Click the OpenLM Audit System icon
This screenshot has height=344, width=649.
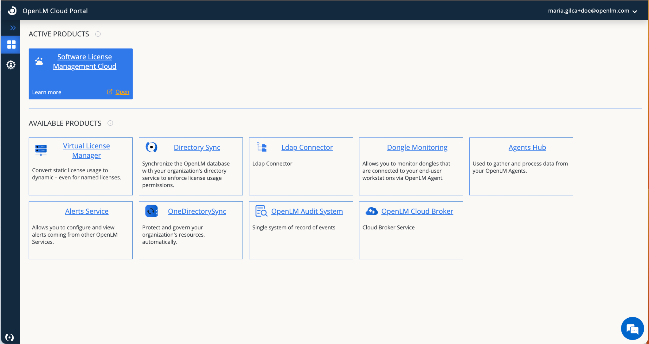[261, 211]
